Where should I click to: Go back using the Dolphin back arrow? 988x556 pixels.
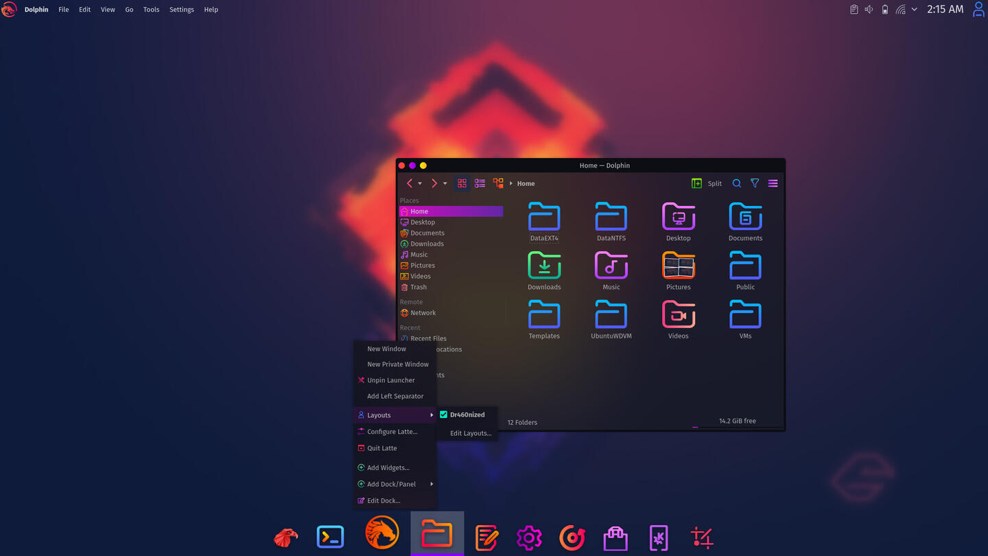click(410, 183)
